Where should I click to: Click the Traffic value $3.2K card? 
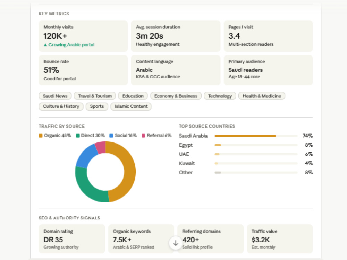click(280, 239)
